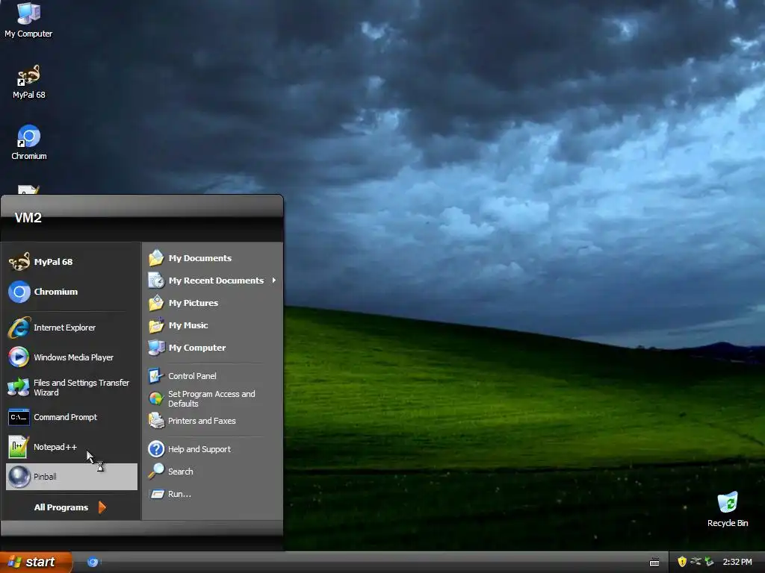Image resolution: width=765 pixels, height=573 pixels.
Task: Open My Documents folder
Action: click(x=212, y=258)
